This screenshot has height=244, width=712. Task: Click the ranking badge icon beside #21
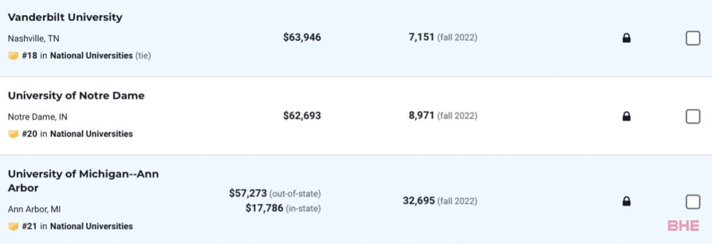(x=13, y=226)
